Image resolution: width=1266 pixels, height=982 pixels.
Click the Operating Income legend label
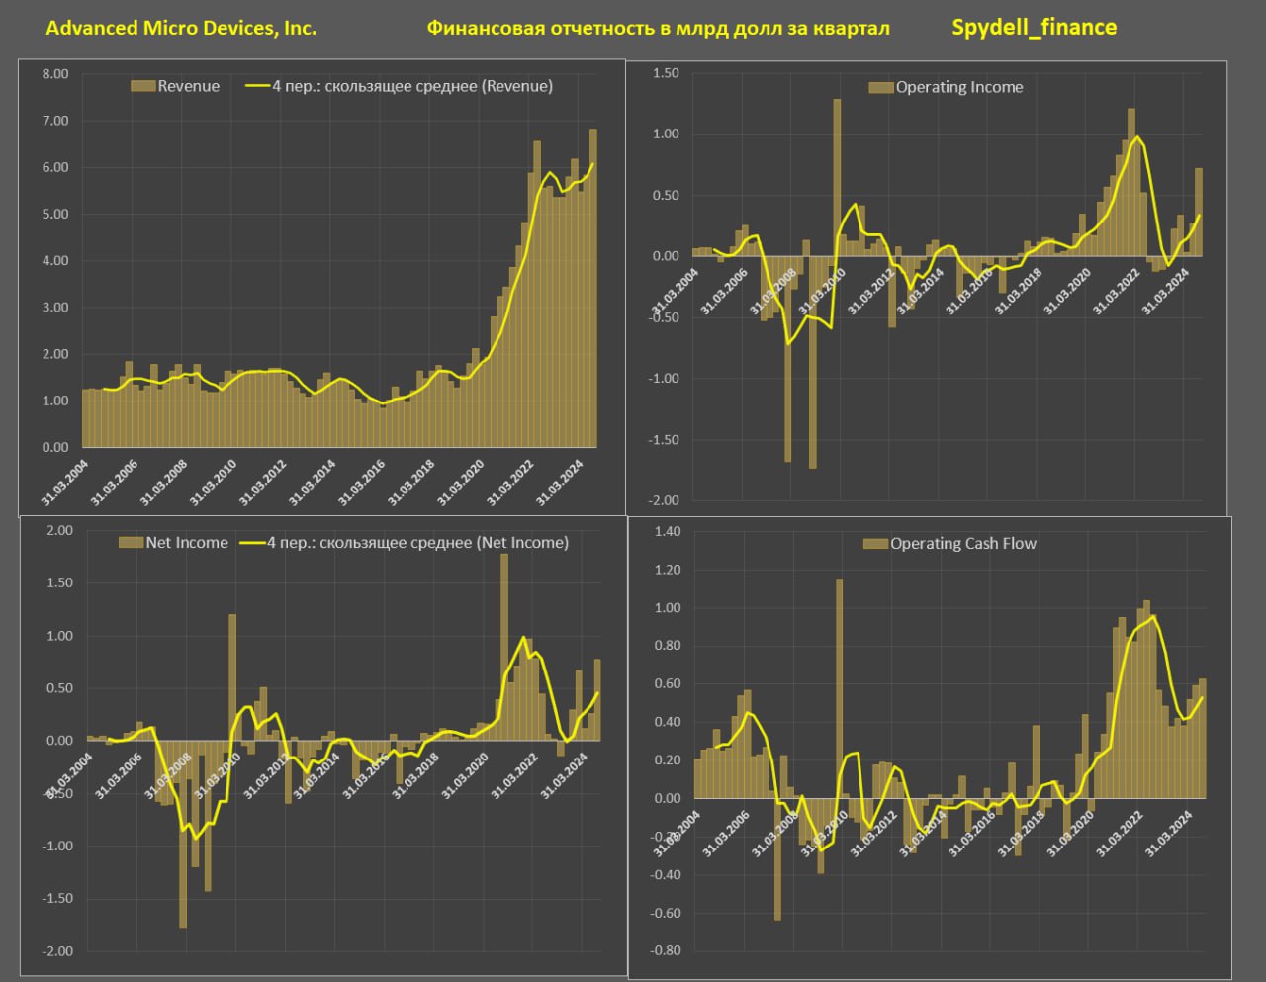coord(958,87)
